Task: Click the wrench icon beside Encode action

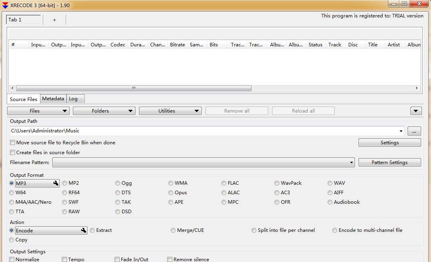Action: 84,230
